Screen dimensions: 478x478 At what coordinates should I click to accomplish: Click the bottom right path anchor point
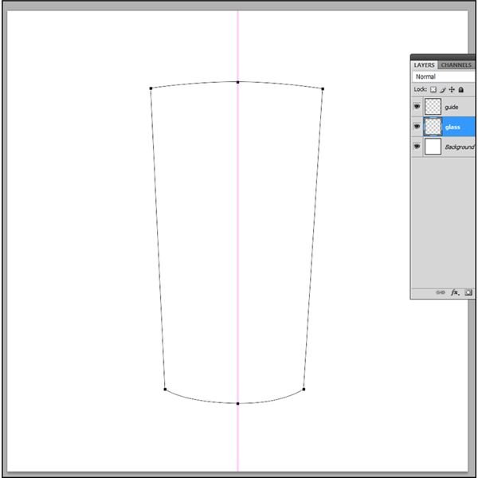click(x=304, y=390)
